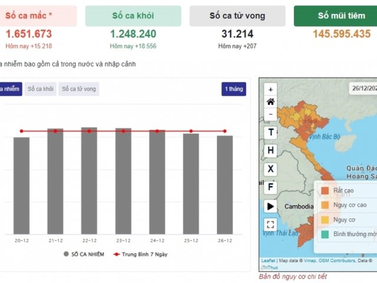Switch to Số ca khỏi chart tab
This screenshot has width=377, height=283.
[41, 90]
